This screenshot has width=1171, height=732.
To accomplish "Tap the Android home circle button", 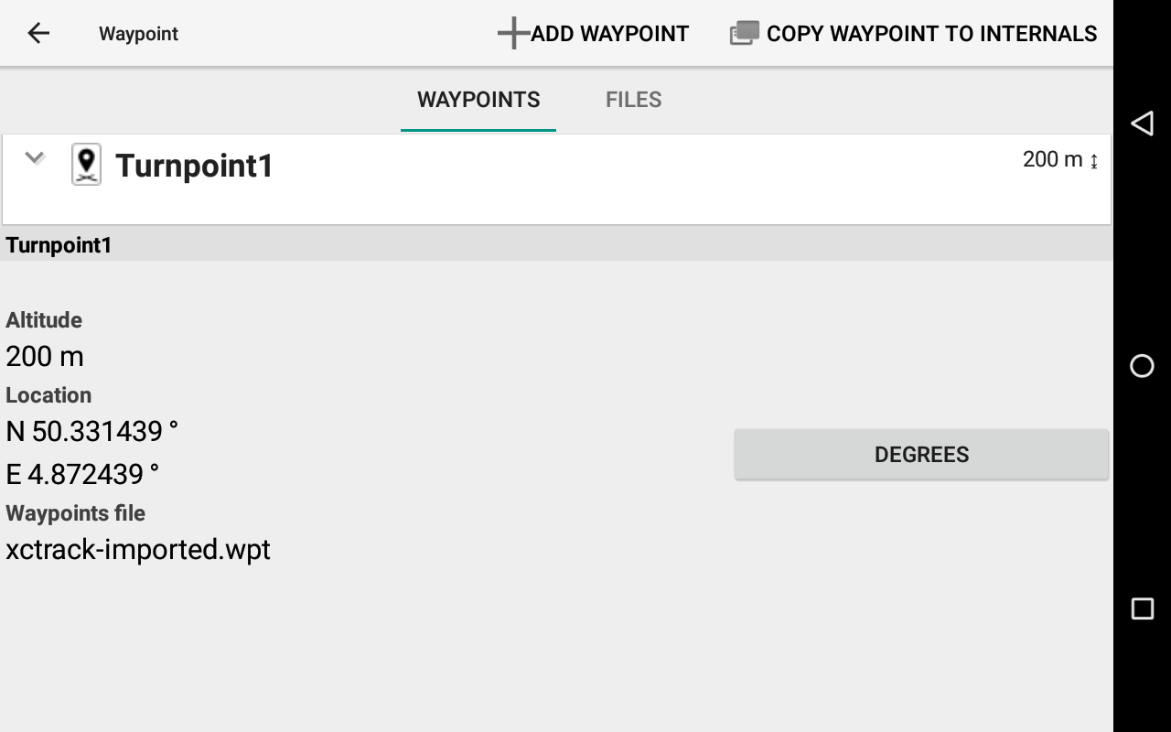I will click(x=1142, y=366).
